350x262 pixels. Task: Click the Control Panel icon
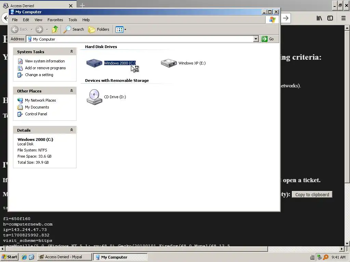click(x=20, y=114)
